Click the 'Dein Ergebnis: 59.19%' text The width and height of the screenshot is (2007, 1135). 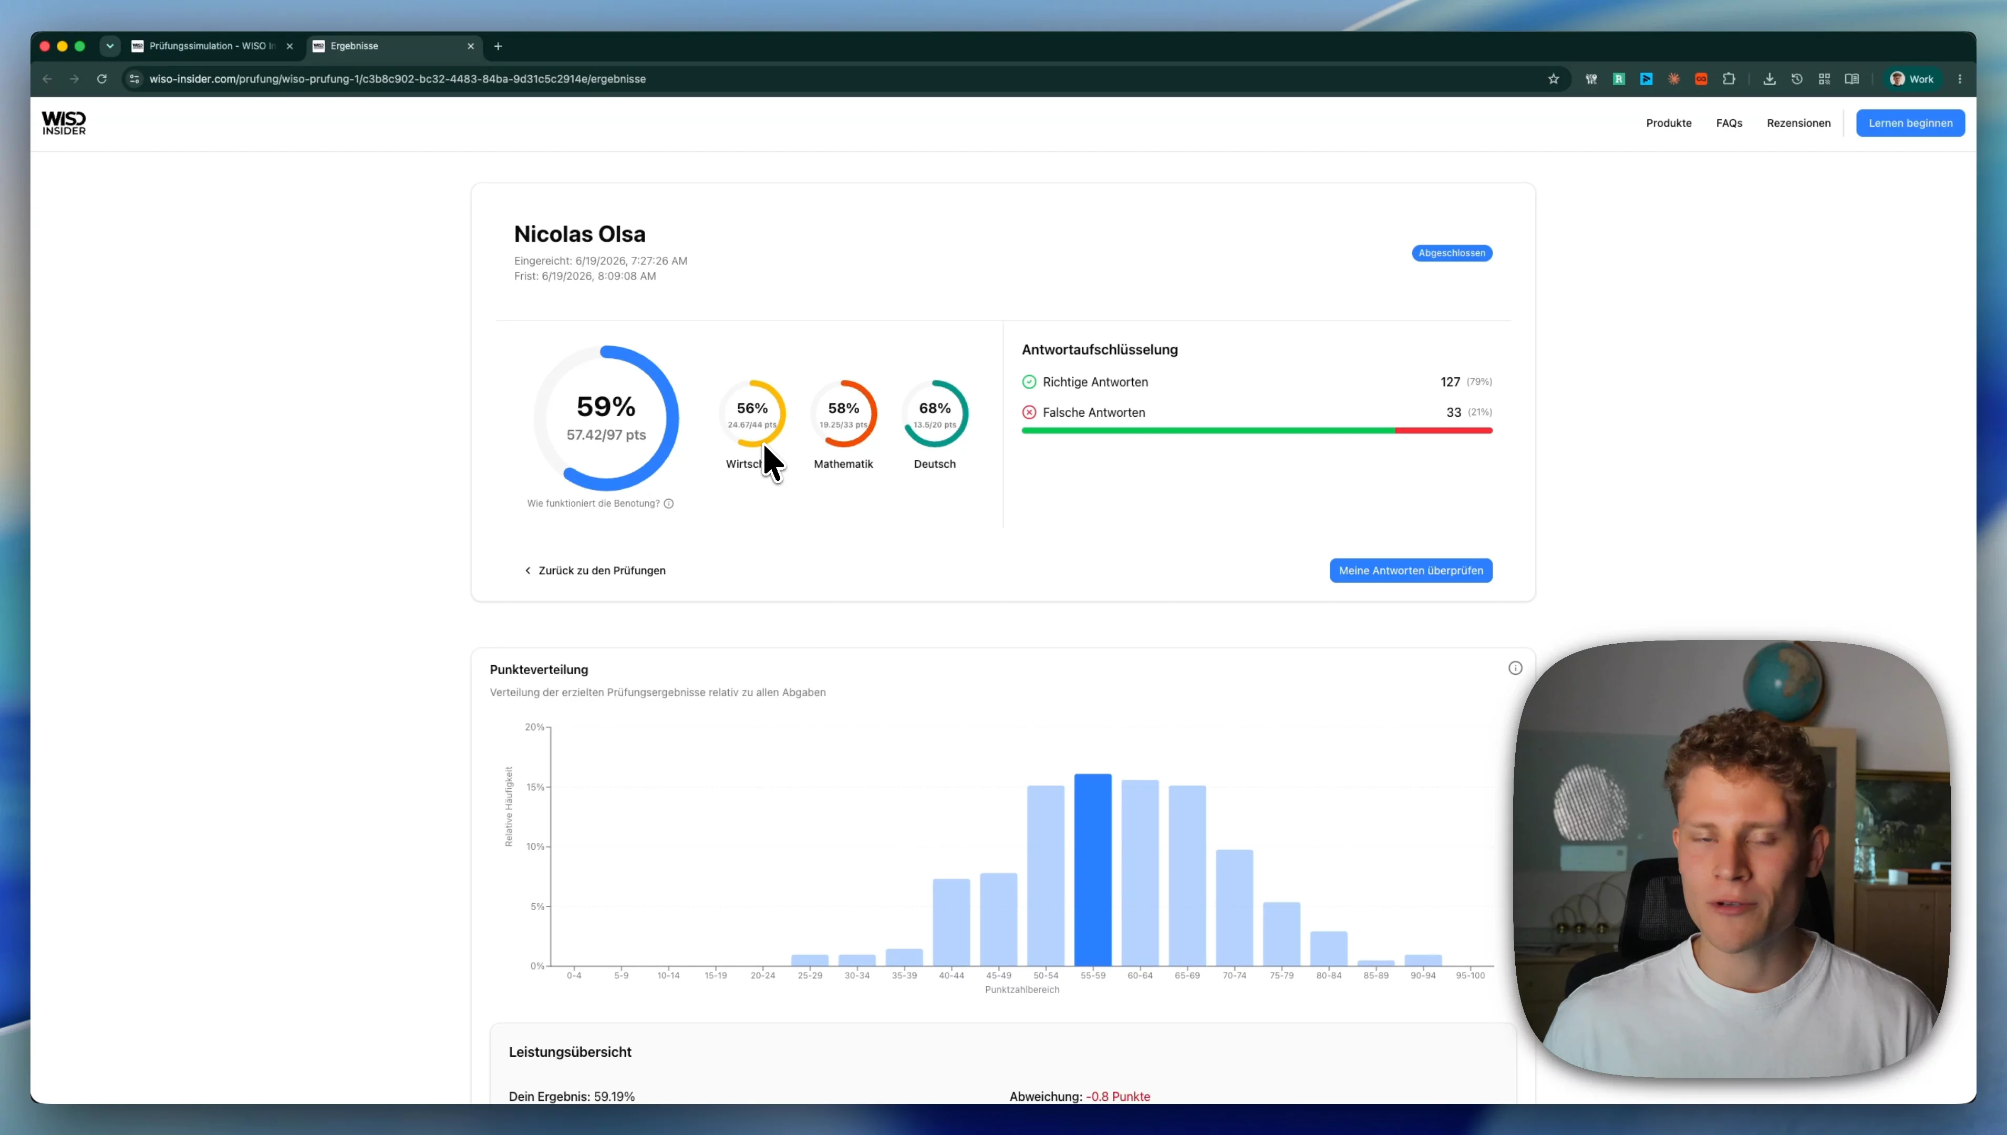[571, 1096]
